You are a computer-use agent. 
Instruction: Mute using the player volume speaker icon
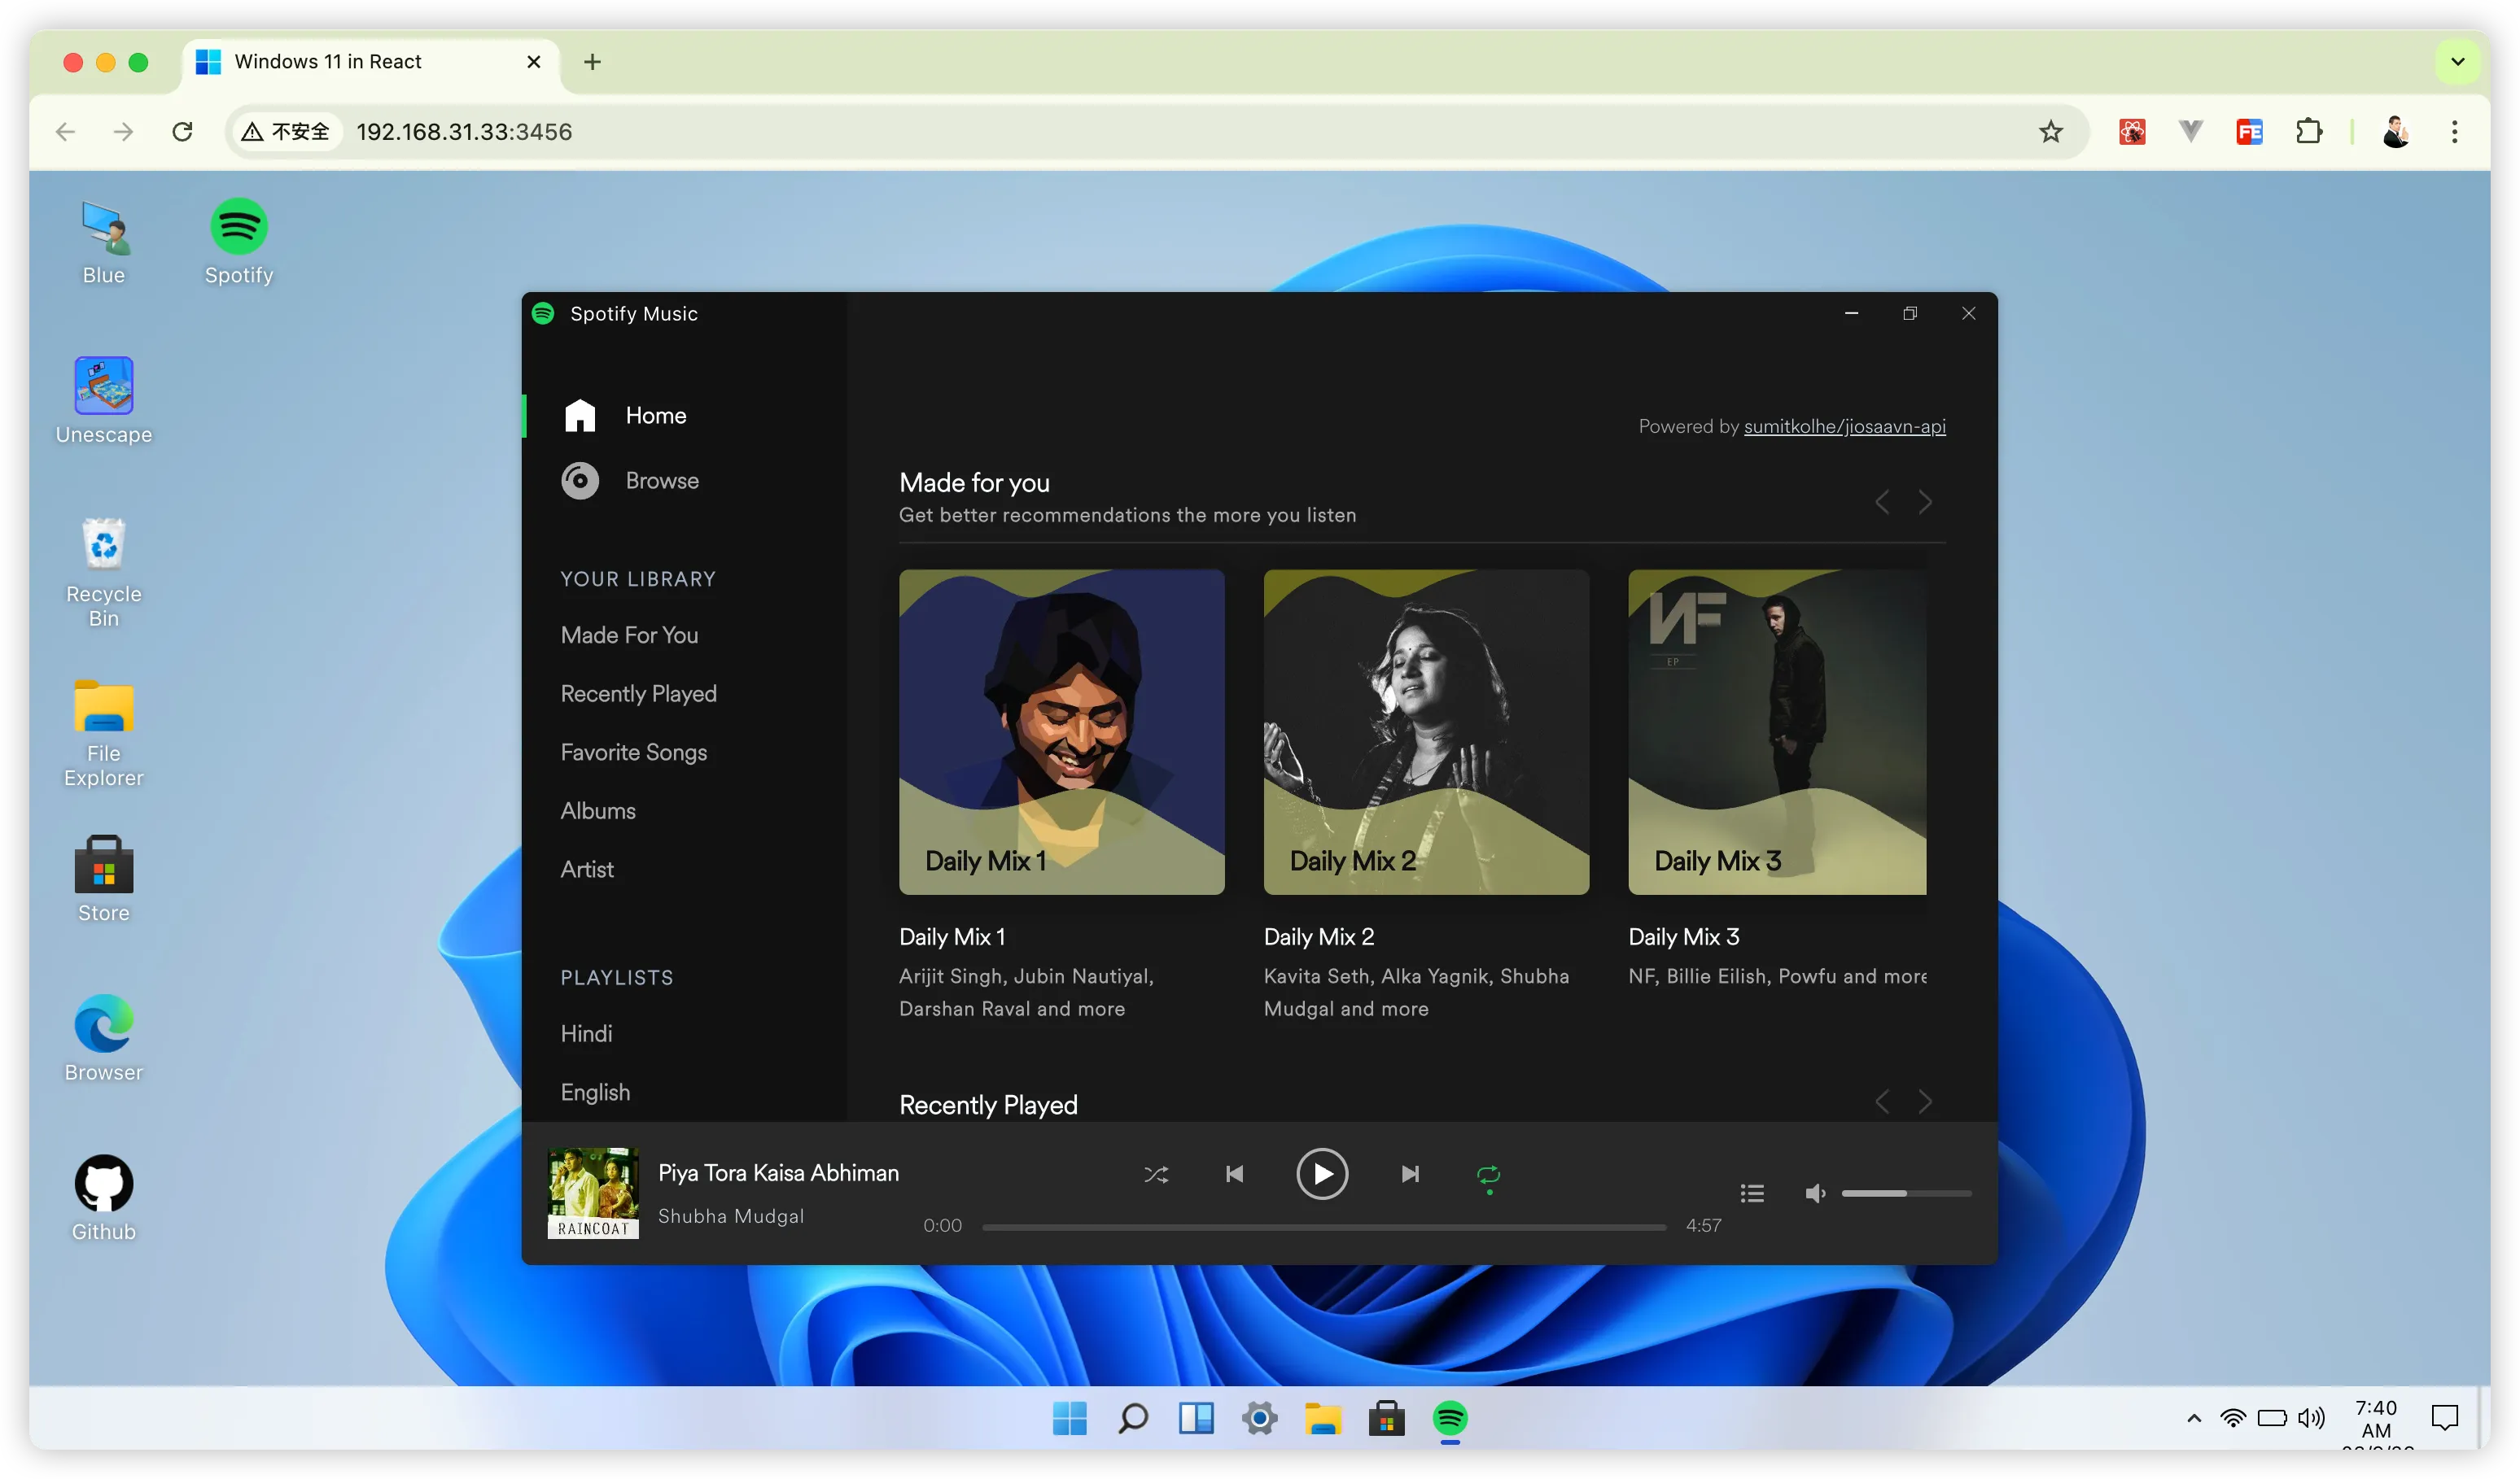pos(1815,1193)
